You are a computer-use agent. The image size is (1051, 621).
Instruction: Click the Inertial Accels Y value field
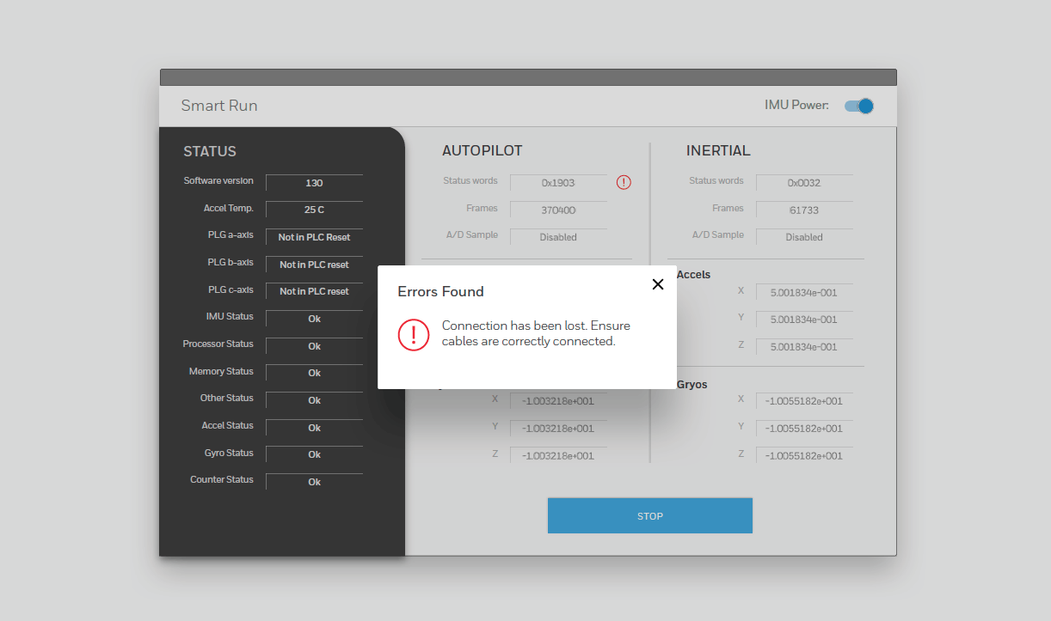804,320
